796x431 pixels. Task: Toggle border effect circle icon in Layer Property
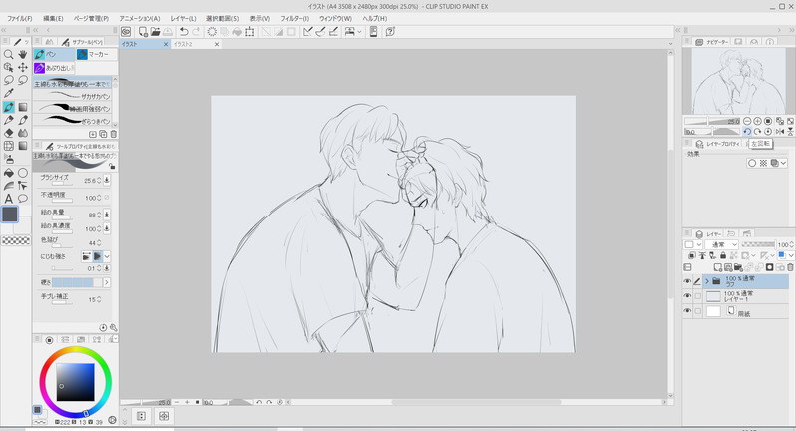click(x=752, y=163)
